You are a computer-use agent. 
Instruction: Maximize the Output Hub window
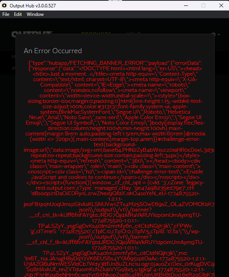(x=203, y=5)
